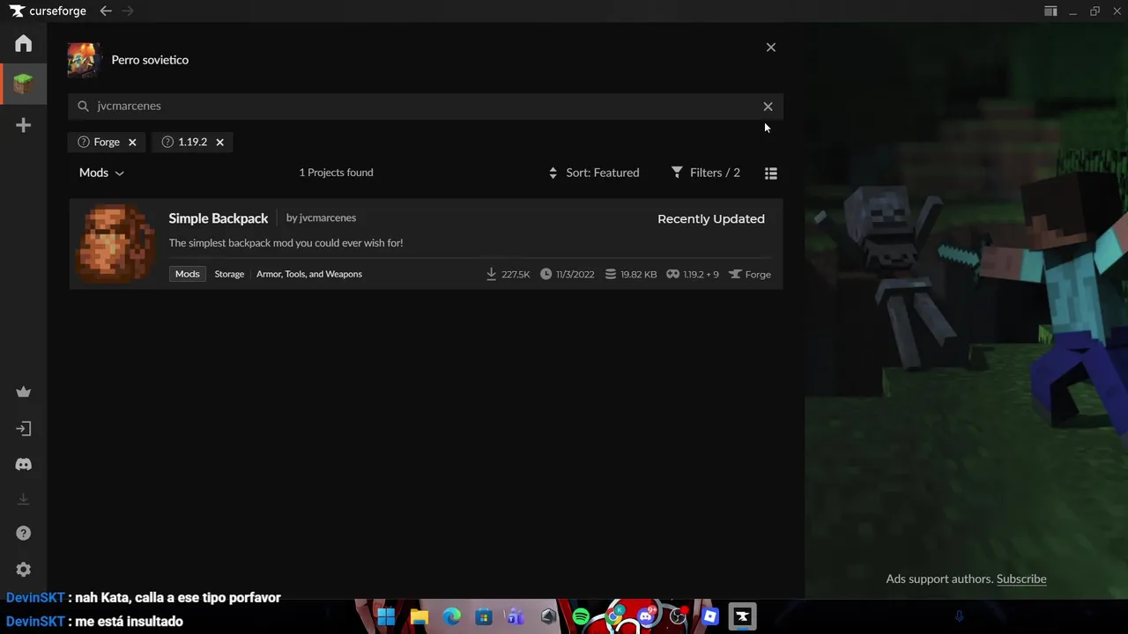
Task: Click the sign-in door icon in sidebar
Action: click(x=24, y=429)
